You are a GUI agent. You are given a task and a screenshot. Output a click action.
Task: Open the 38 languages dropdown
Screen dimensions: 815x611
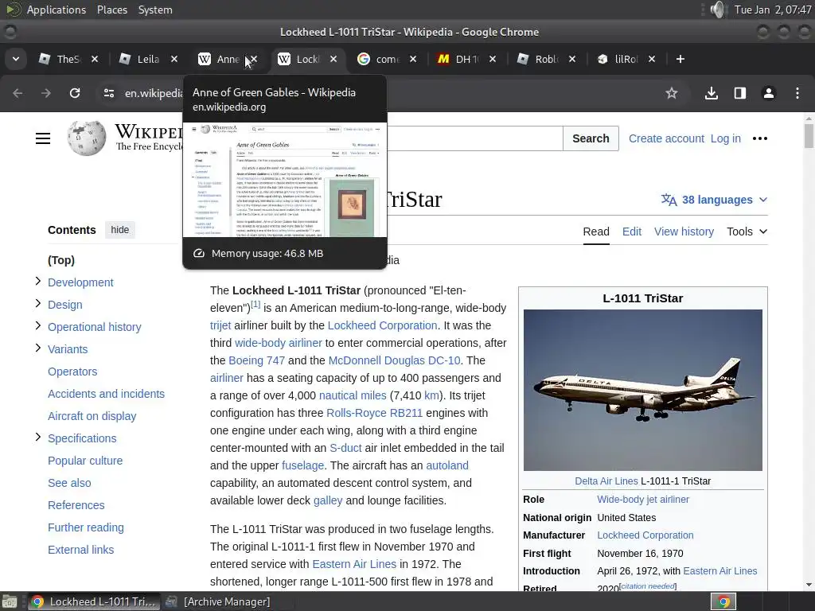714,200
